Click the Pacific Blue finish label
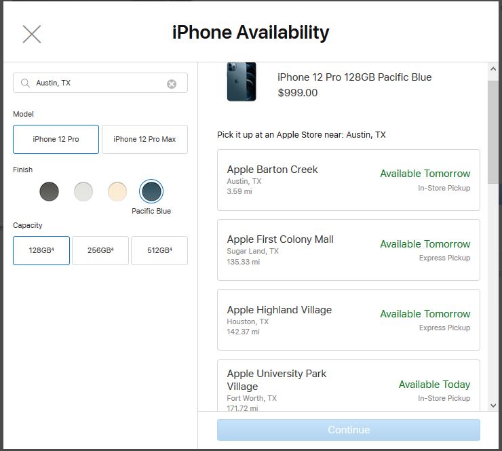 click(x=151, y=211)
